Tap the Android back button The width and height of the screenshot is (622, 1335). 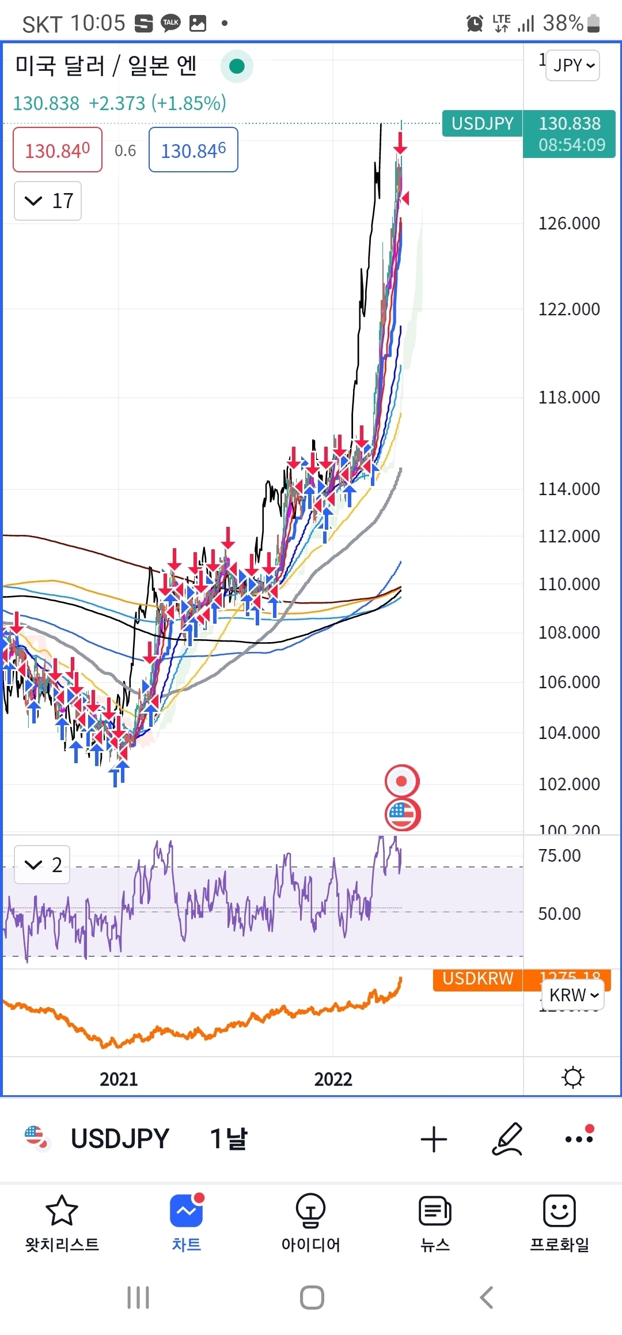487,1298
